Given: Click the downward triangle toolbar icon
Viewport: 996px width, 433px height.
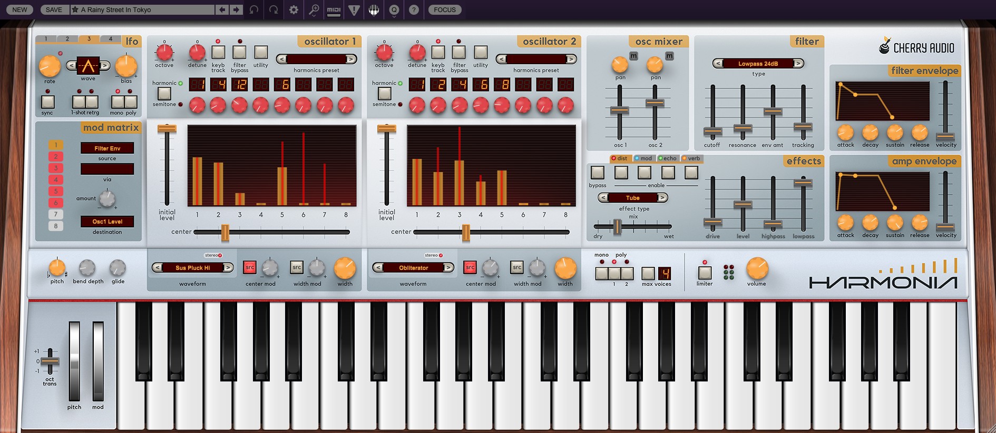Looking at the screenshot, I should pyautogui.click(x=354, y=9).
